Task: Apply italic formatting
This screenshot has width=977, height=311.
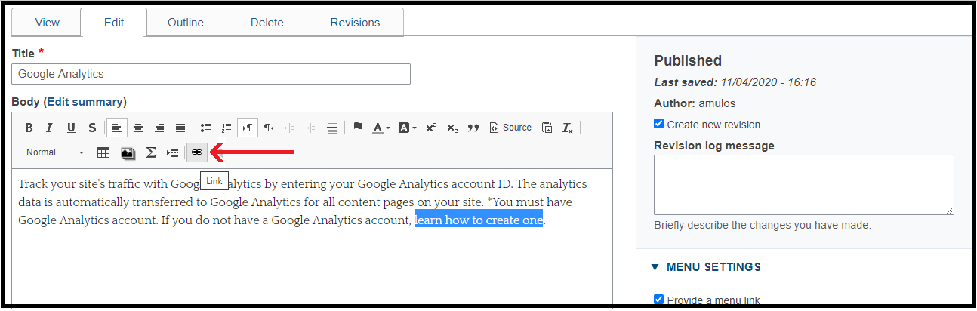Action: coord(50,128)
